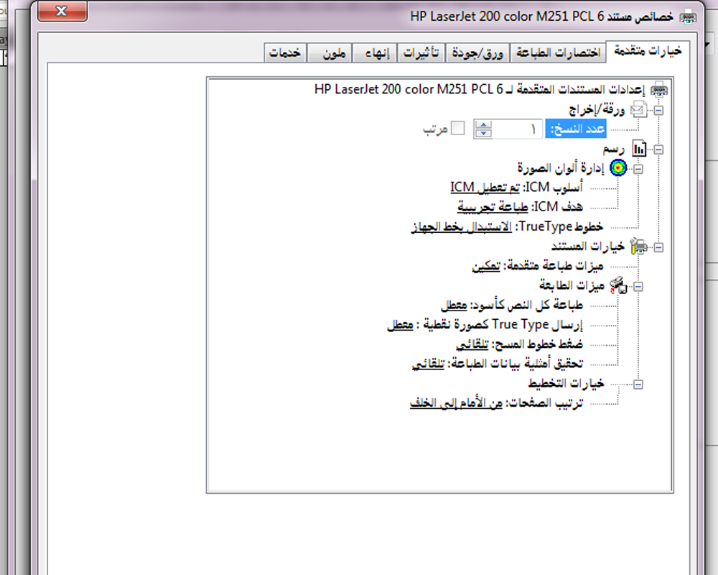Select the أسلوب ICM row label
Viewport: 718px width, 575px height.
pos(553,188)
